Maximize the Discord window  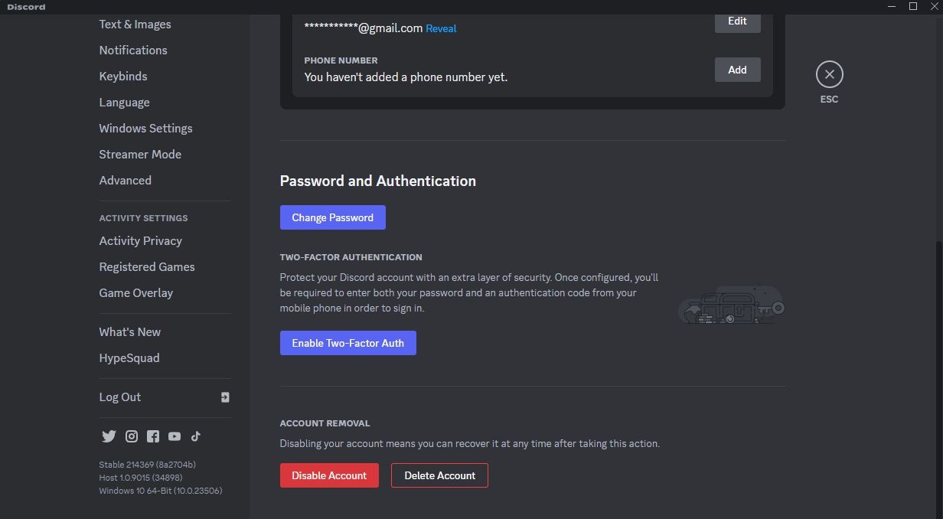pyautogui.click(x=913, y=6)
